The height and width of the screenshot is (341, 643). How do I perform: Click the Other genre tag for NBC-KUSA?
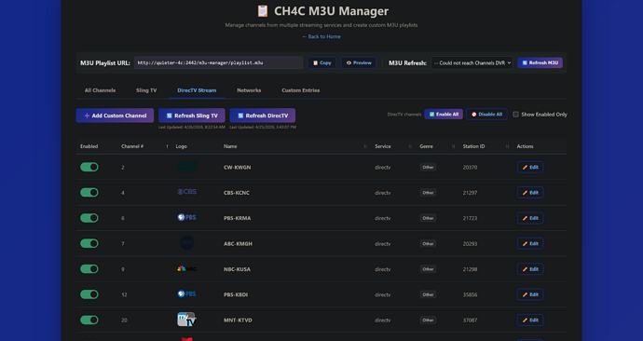(x=428, y=269)
